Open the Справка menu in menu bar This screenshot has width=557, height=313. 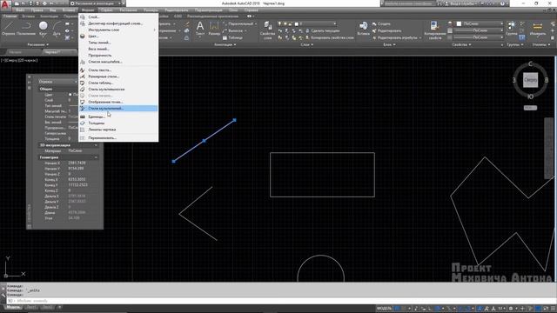(252, 10)
